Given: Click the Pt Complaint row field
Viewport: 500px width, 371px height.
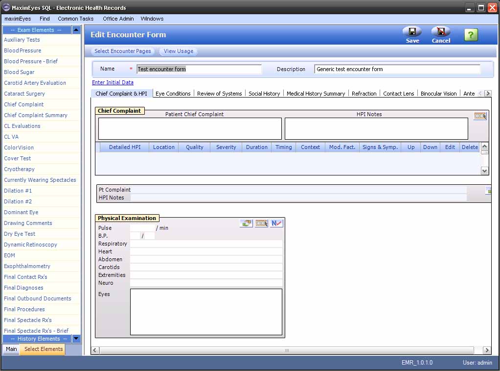Looking at the screenshot, I should tap(298, 190).
